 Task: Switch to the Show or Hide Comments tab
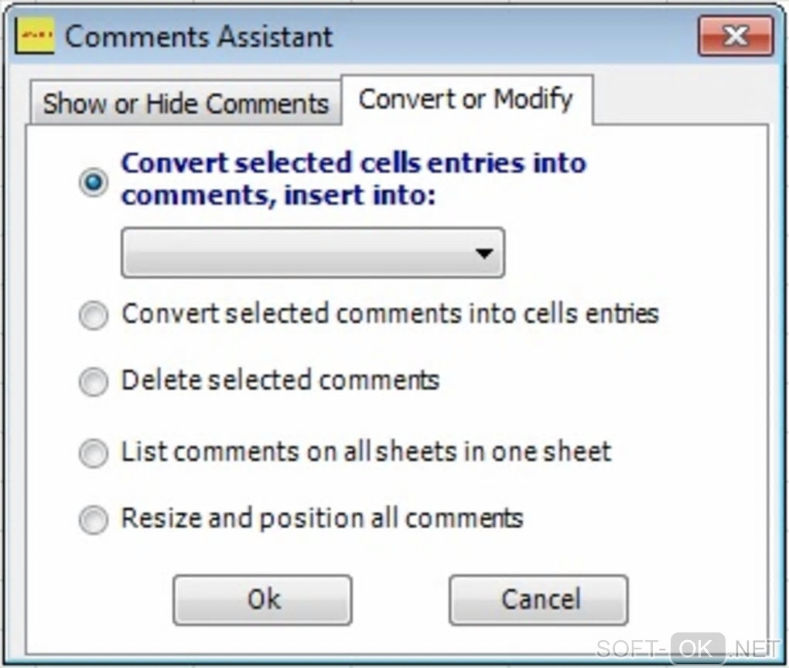coord(186,104)
